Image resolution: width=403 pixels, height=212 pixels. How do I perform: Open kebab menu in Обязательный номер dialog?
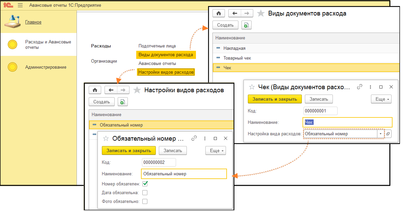[205, 138]
